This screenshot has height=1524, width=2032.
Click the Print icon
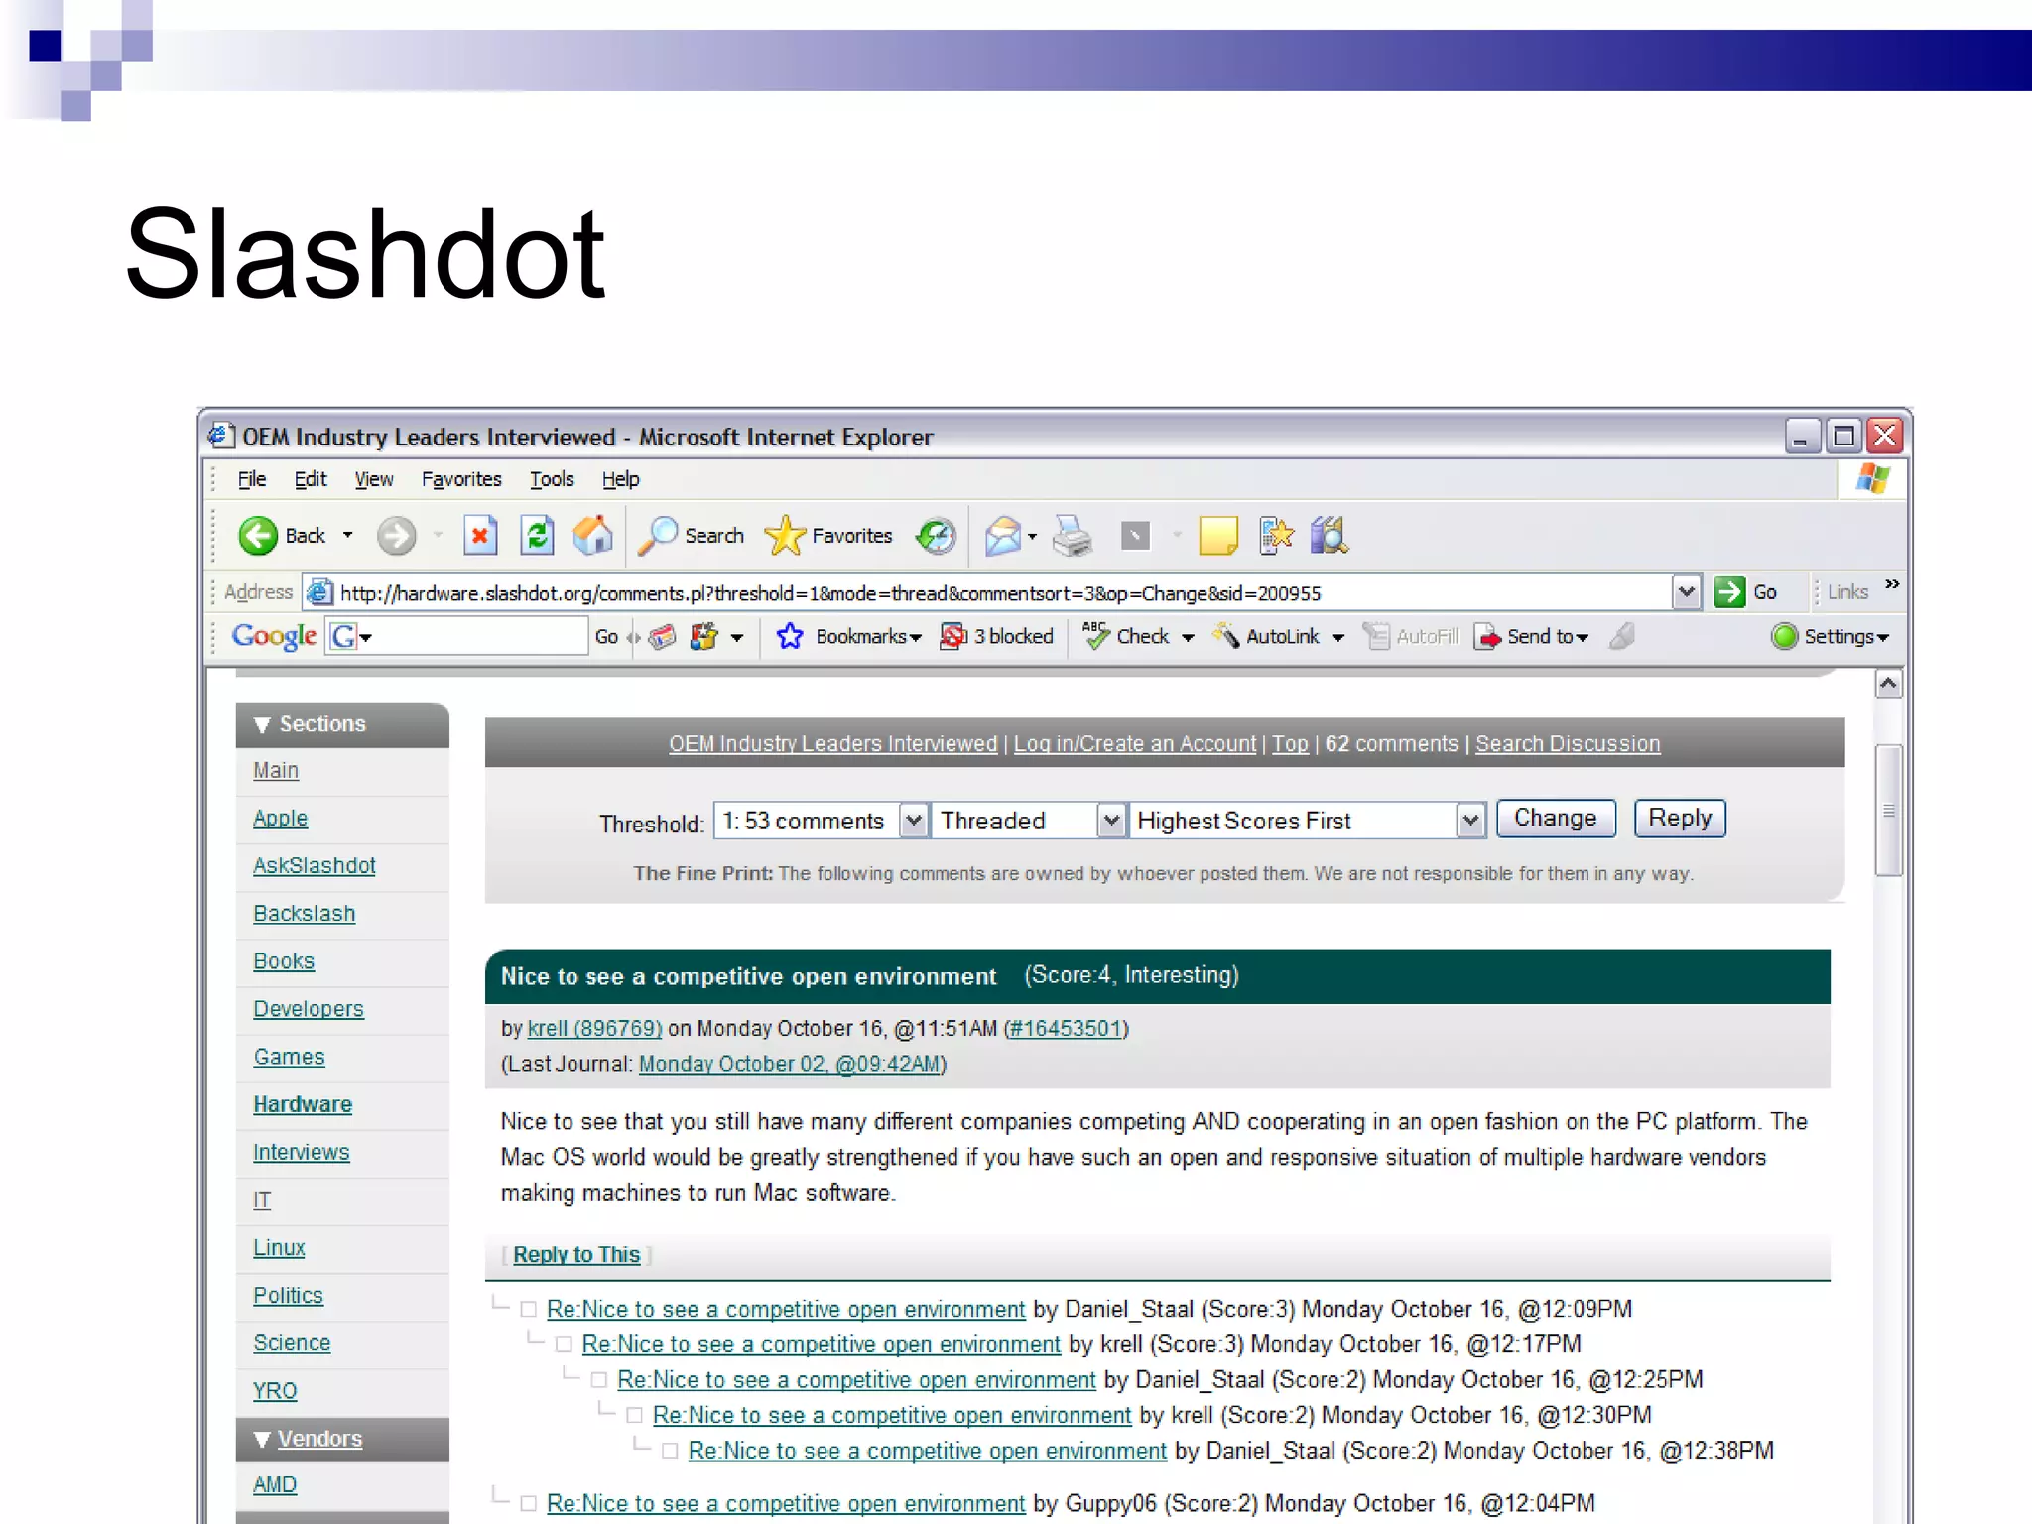[1073, 536]
